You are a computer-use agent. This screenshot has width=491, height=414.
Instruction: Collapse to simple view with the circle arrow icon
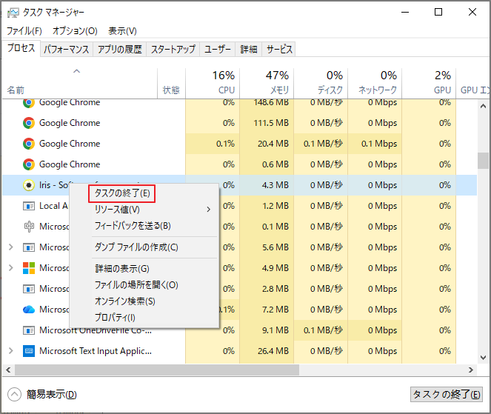point(14,394)
